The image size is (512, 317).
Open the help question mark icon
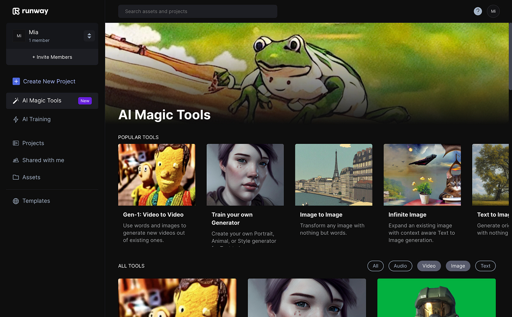coord(478,11)
